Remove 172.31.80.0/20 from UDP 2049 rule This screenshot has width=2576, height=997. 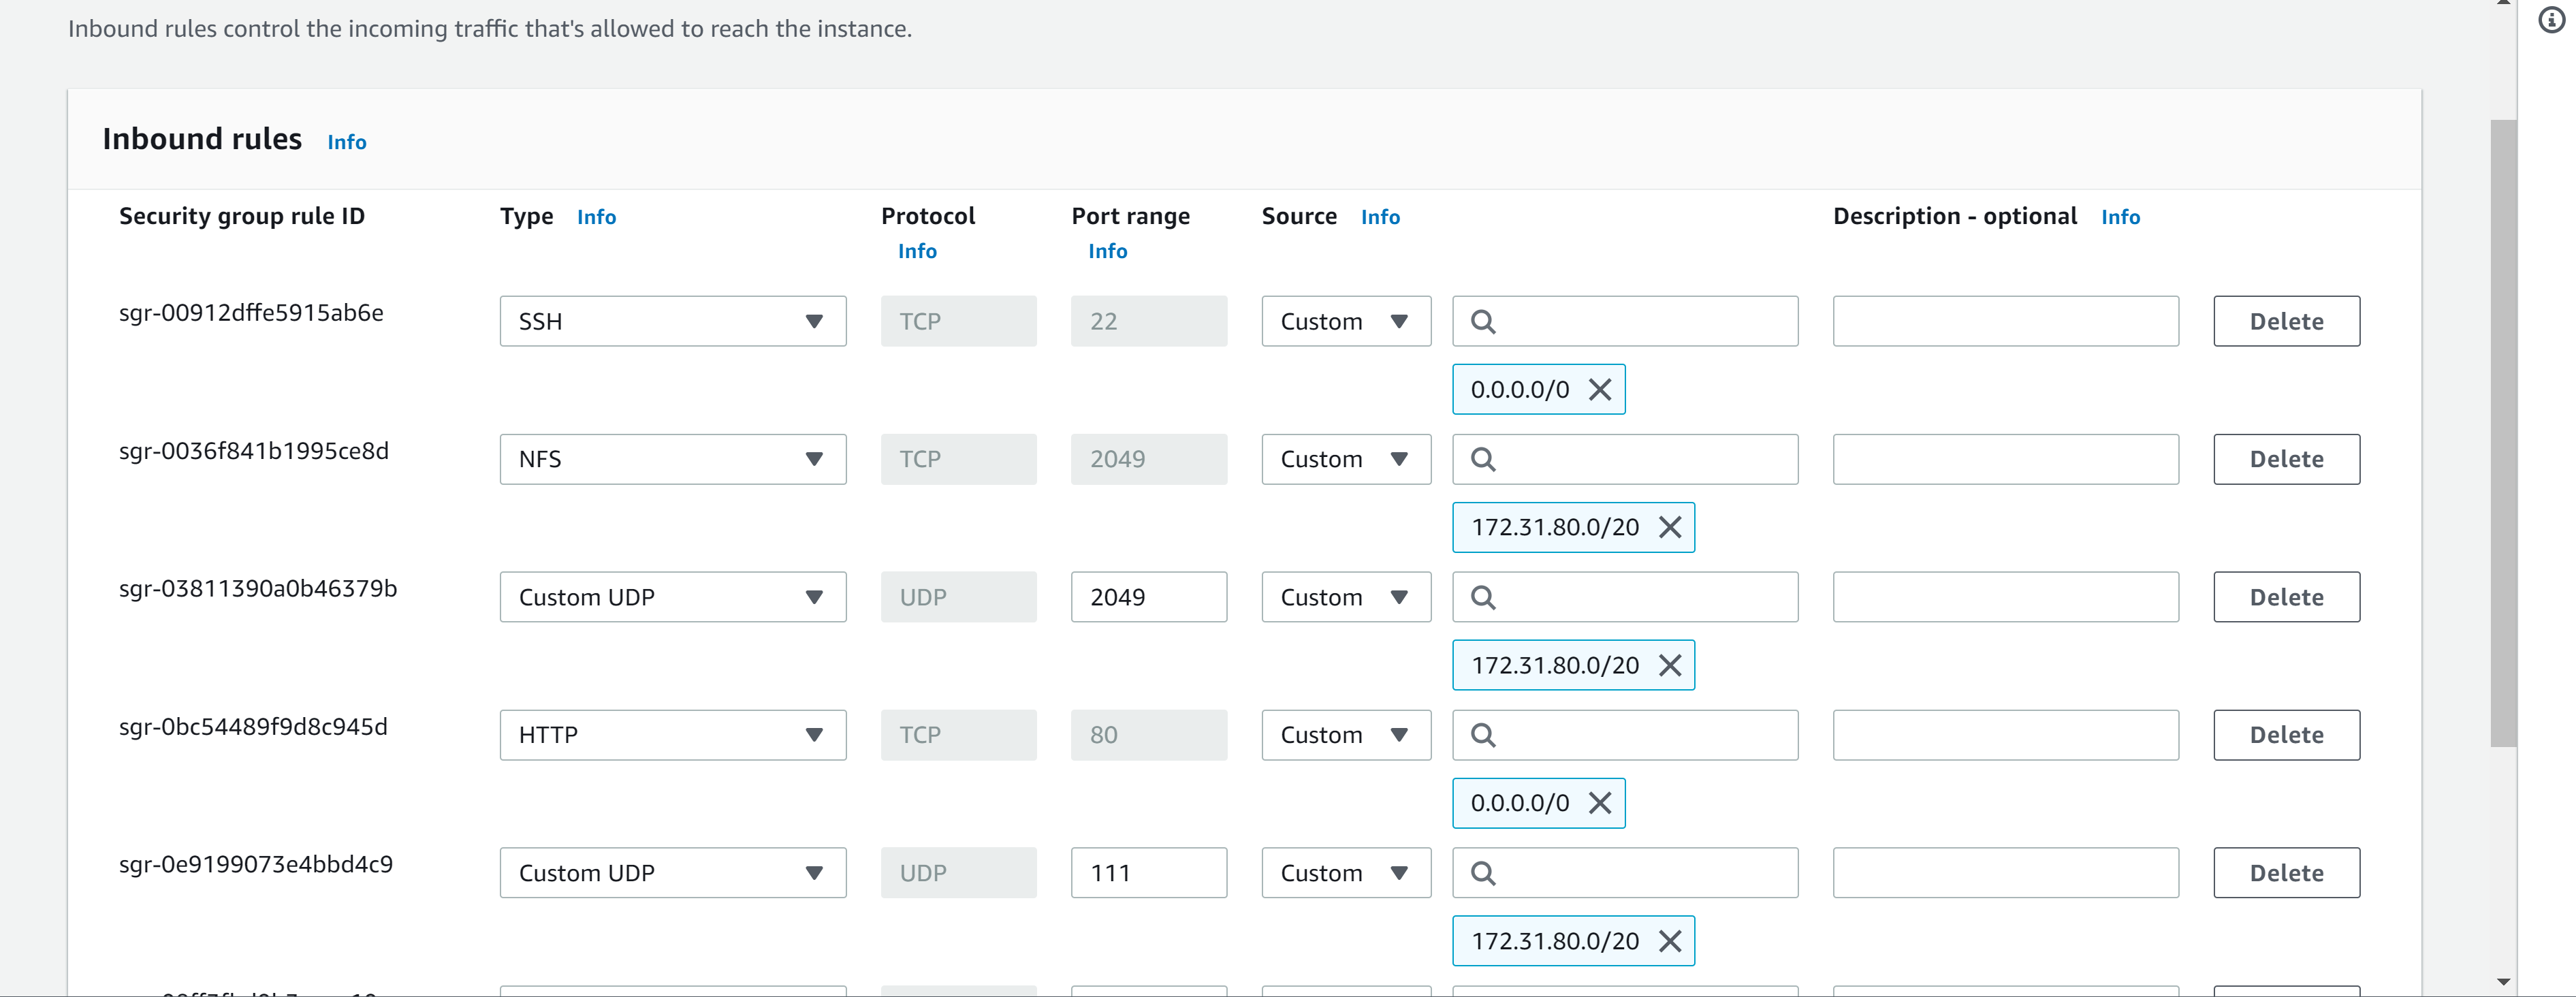[x=1670, y=665]
